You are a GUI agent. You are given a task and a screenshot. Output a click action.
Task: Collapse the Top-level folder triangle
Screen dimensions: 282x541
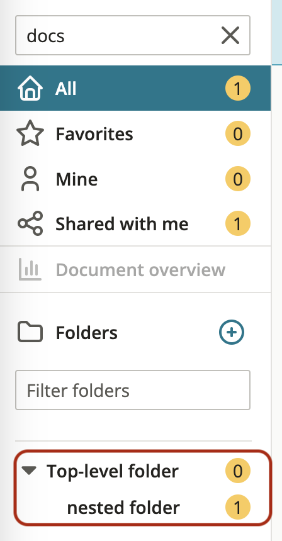29,471
